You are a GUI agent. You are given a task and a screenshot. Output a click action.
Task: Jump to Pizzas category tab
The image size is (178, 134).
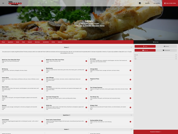pyautogui.click(x=3, y=42)
